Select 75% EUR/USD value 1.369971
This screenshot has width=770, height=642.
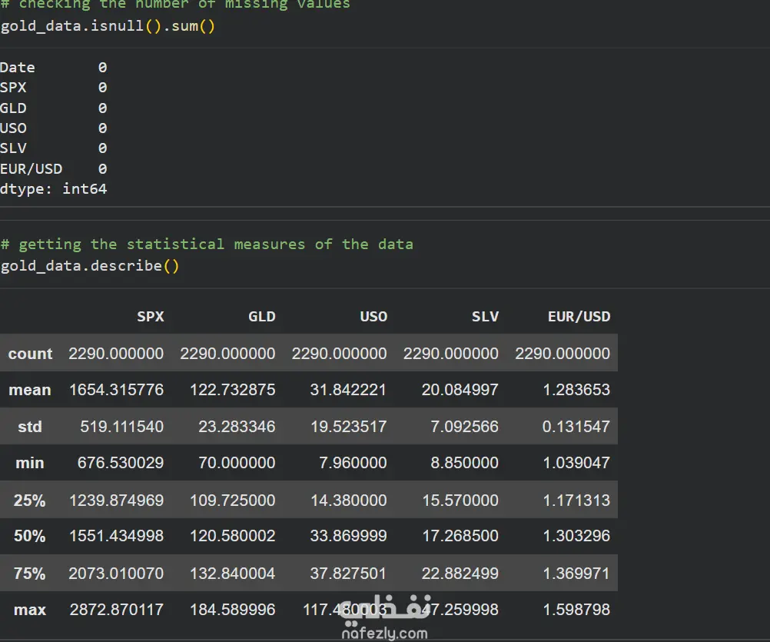point(576,574)
